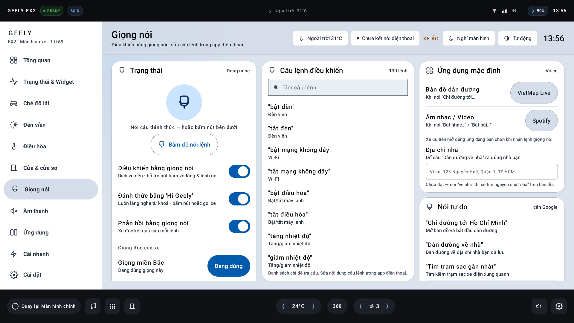Select the "bật mạng không dây" command
The width and height of the screenshot is (574, 323).
pos(338,153)
